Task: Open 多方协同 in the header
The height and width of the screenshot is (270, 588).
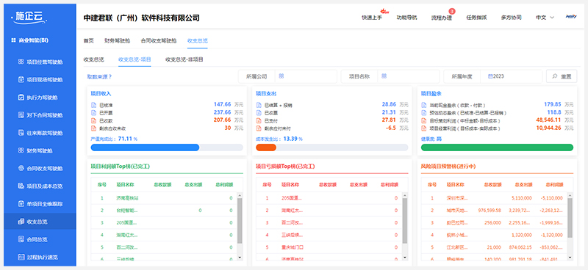Action: pyautogui.click(x=511, y=18)
